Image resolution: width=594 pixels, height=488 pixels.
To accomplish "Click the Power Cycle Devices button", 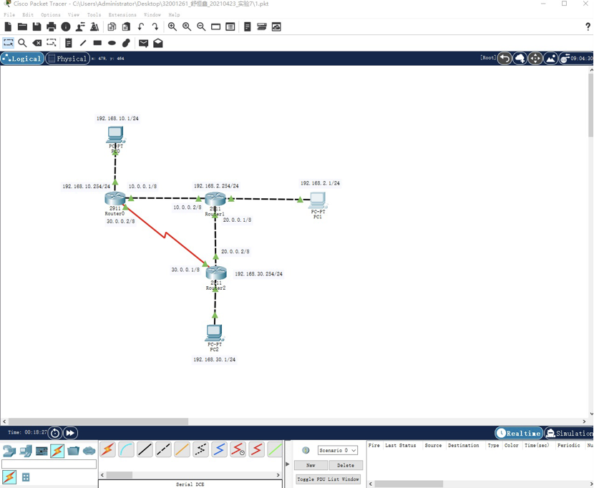I will pos(55,433).
